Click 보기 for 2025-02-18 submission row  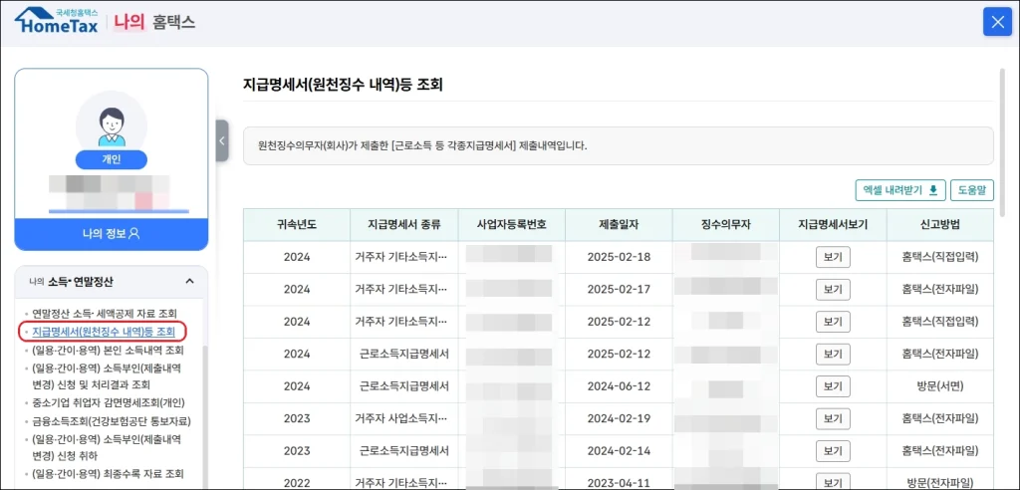833,257
